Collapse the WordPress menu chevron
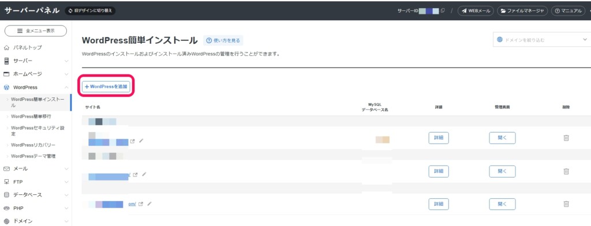The width and height of the screenshot is (591, 226). click(x=66, y=88)
